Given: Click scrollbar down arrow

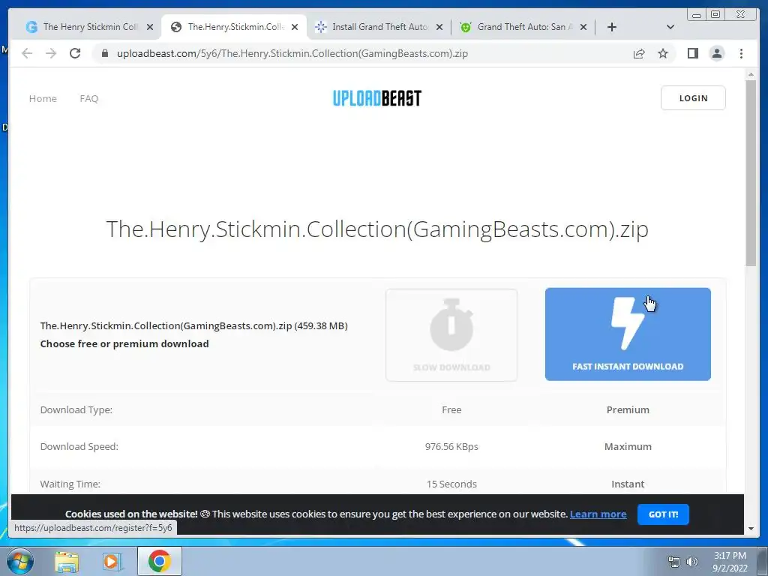Looking at the screenshot, I should (751, 529).
